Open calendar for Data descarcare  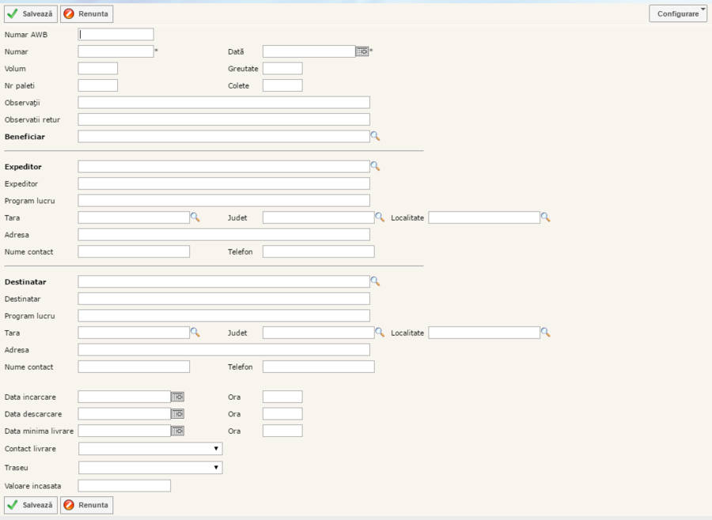point(178,414)
